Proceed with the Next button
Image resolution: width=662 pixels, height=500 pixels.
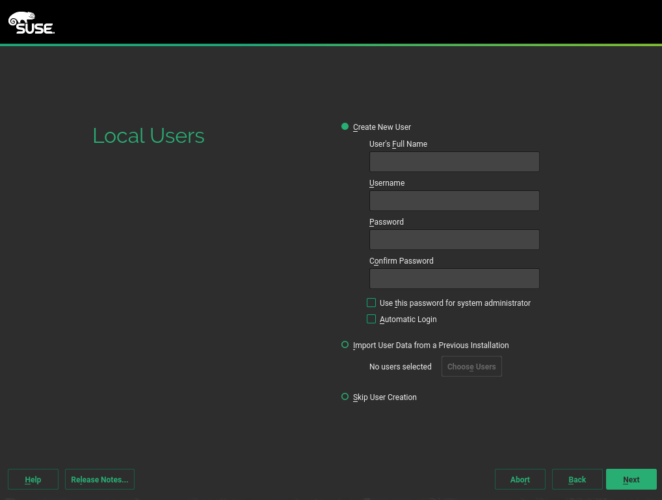(631, 479)
